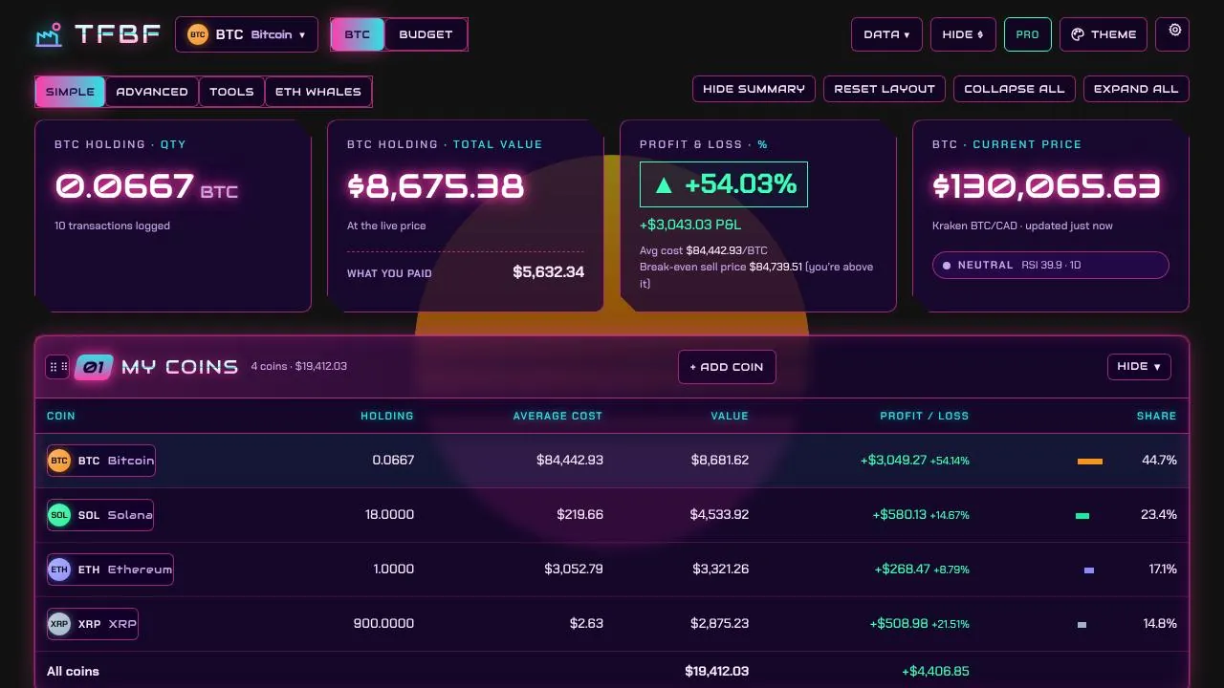Click the green up-triangle on P&L badge

pos(664,185)
